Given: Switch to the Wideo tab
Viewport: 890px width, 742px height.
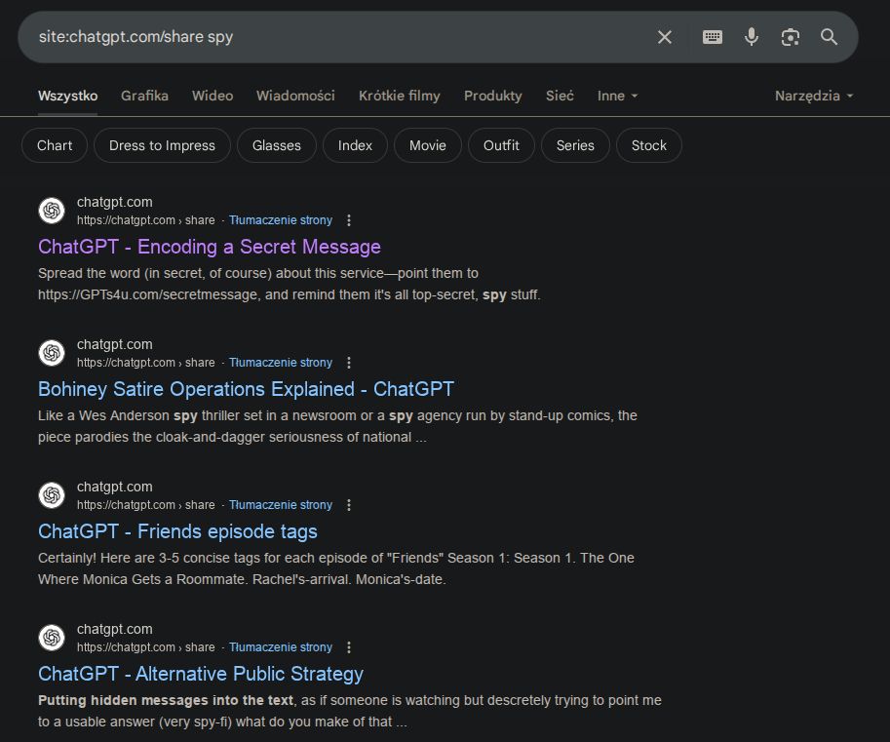Looking at the screenshot, I should coord(213,96).
